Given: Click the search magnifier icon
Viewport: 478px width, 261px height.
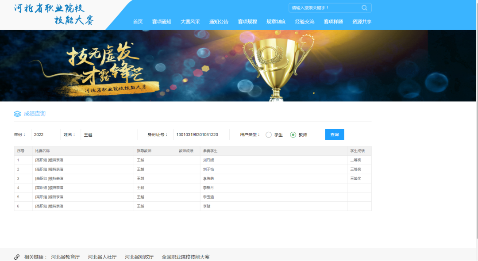Looking at the screenshot, I should (x=364, y=8).
